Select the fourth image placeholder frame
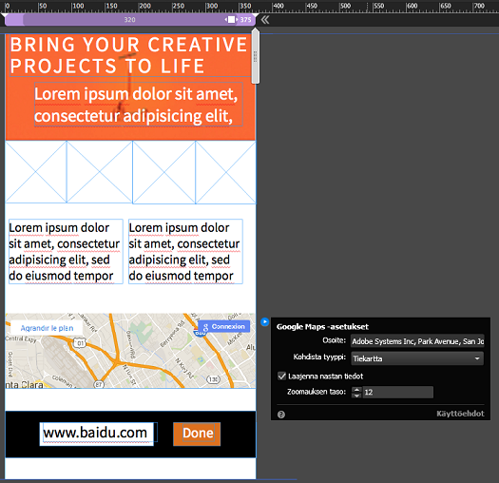 tap(225, 172)
